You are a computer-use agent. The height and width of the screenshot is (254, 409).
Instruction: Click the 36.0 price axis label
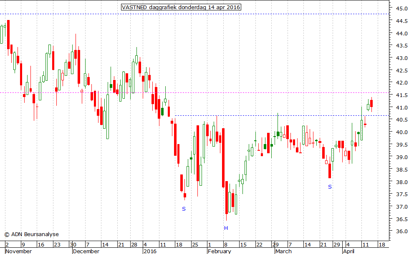[x=401, y=232]
